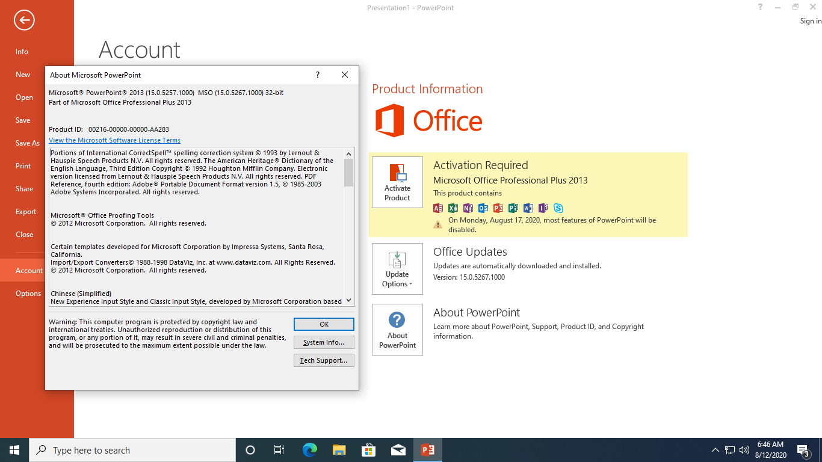Click the taskbar search box
822x462 pixels.
pyautogui.click(x=132, y=450)
